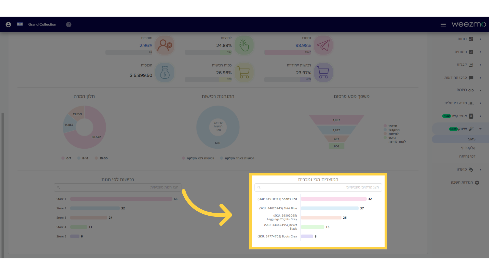Toggle the התקבלו funnel legend
Screen dimensions: 489x275
(392, 130)
